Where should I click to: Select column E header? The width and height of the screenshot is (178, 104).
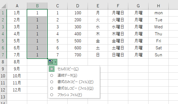click(x=98, y=6)
